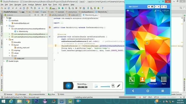Make project using the build icon
This screenshot has width=186, height=104.
point(47,8)
